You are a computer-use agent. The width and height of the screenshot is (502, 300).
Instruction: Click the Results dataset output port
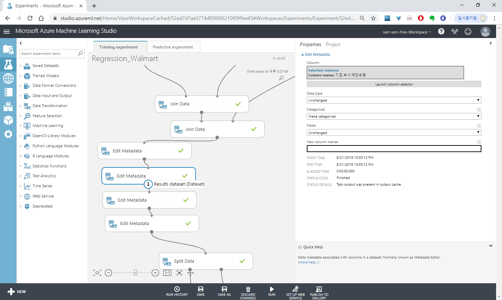point(148,184)
